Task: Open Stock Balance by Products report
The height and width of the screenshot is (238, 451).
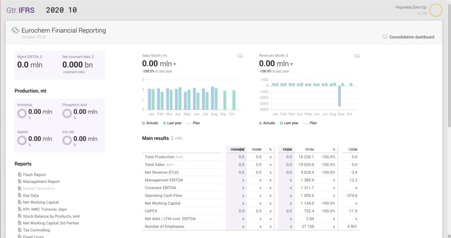Action: pyautogui.click(x=51, y=216)
